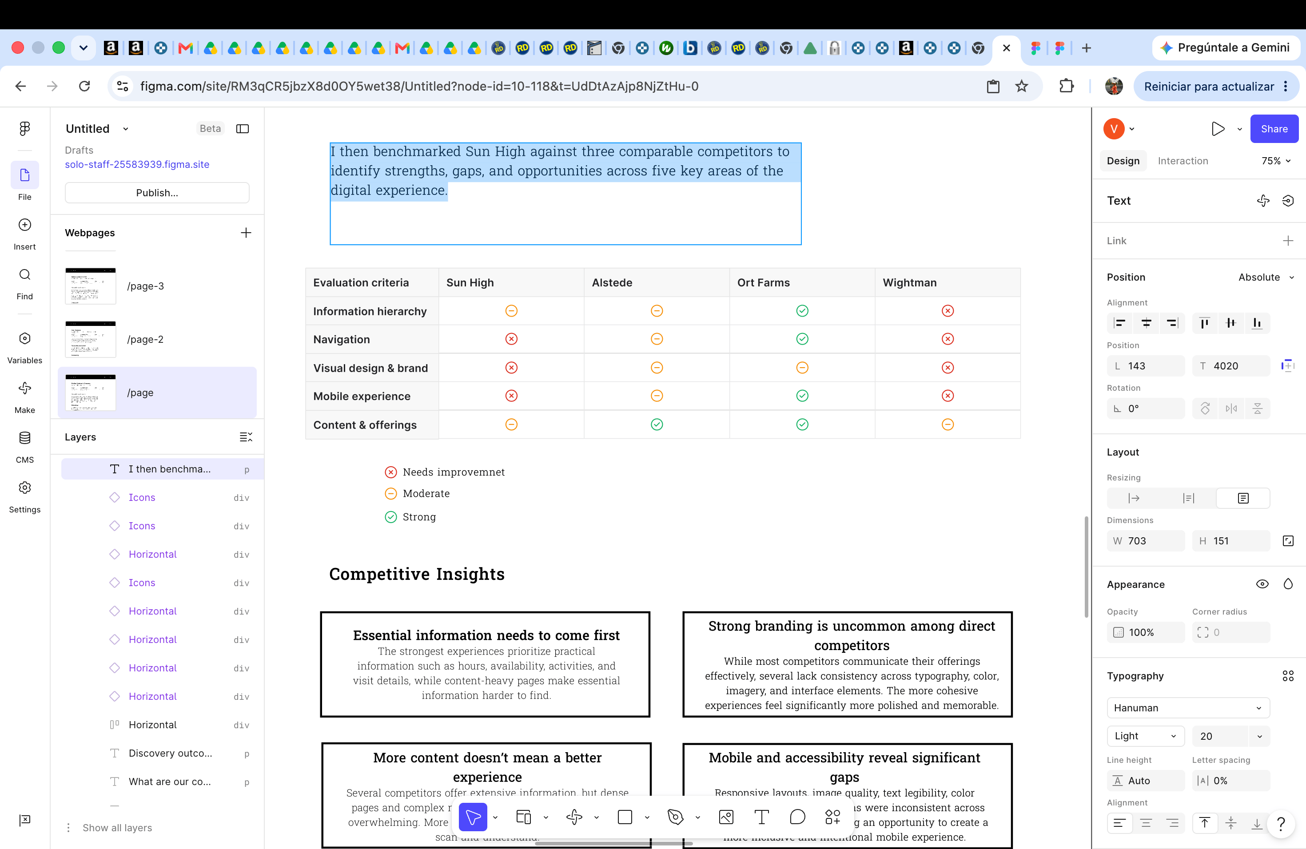The width and height of the screenshot is (1306, 849).
Task: Add a new webpage with plus icon
Action: [246, 233]
